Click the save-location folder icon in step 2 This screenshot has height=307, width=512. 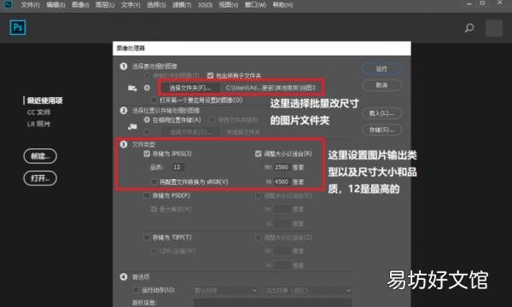[x=132, y=126]
